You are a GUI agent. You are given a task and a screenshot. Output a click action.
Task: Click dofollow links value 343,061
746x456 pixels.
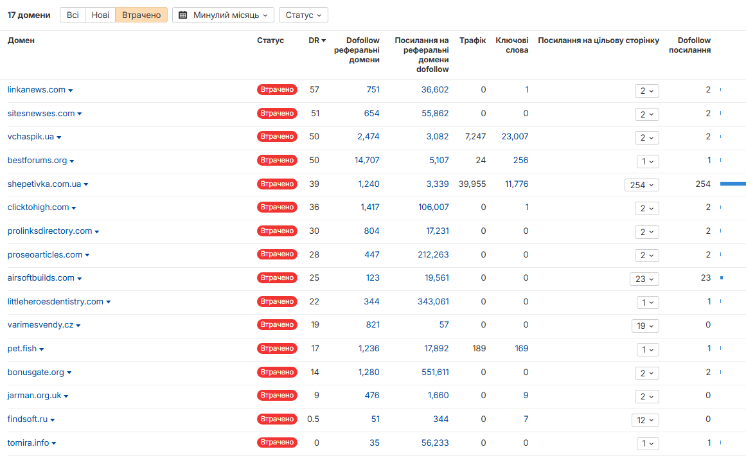coord(433,301)
